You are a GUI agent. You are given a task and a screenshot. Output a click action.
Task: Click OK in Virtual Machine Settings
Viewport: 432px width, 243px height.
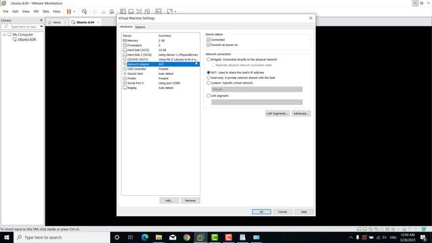click(261, 212)
